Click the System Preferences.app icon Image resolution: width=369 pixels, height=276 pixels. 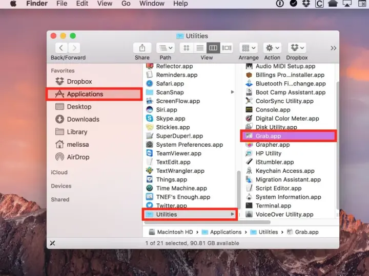150,145
